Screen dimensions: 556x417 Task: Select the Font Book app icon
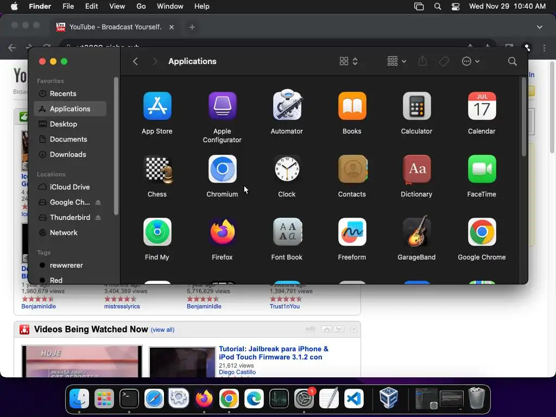pos(287,232)
